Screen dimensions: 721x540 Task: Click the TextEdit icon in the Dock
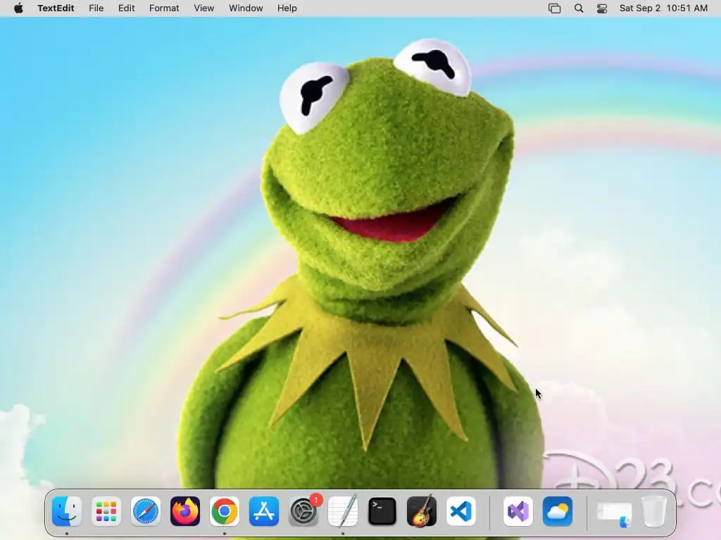(x=343, y=511)
